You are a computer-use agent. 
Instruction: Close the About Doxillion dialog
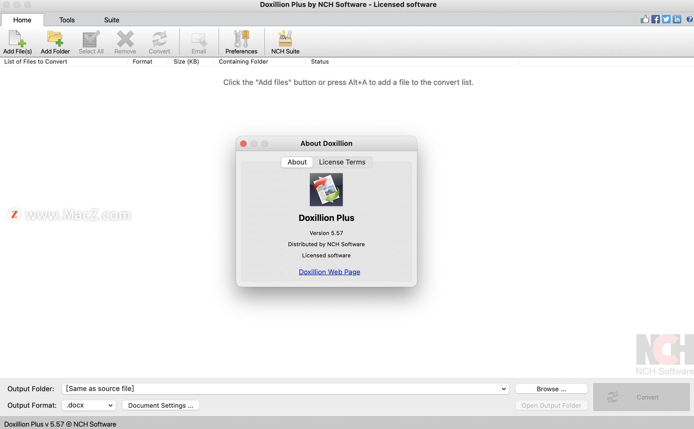[x=243, y=144]
